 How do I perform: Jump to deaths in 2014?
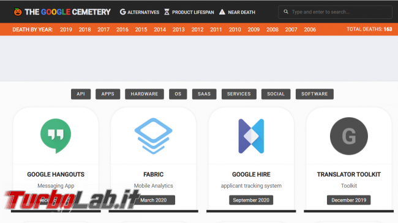tap(160, 30)
